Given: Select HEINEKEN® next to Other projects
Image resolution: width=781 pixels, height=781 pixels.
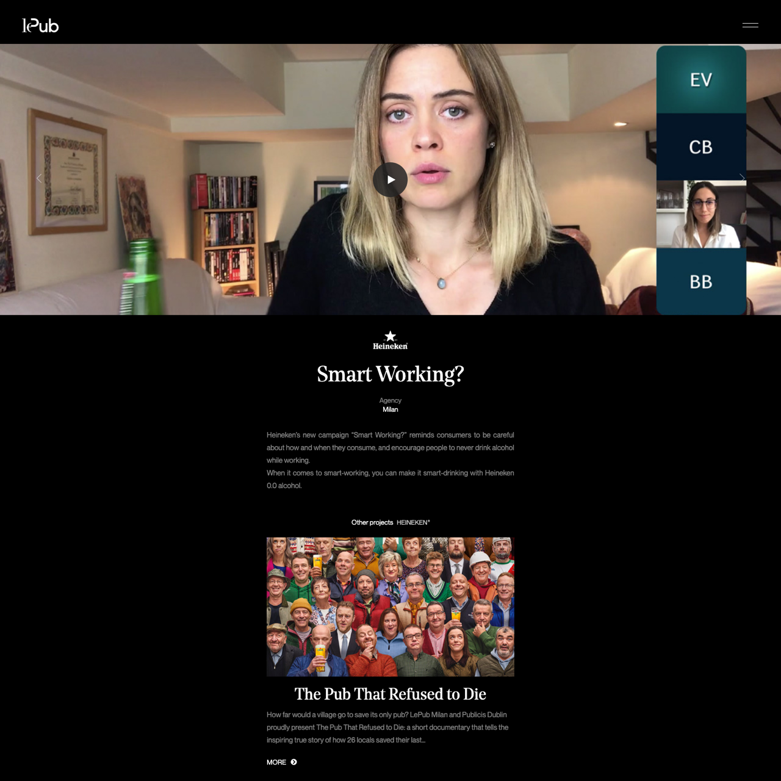Looking at the screenshot, I should coord(413,522).
